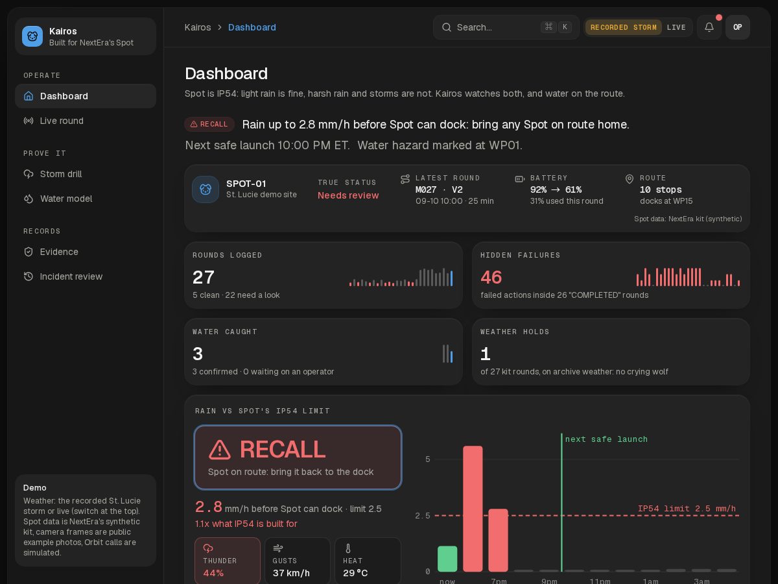Click the Route location pin icon
778x584 pixels.
pyautogui.click(x=630, y=178)
